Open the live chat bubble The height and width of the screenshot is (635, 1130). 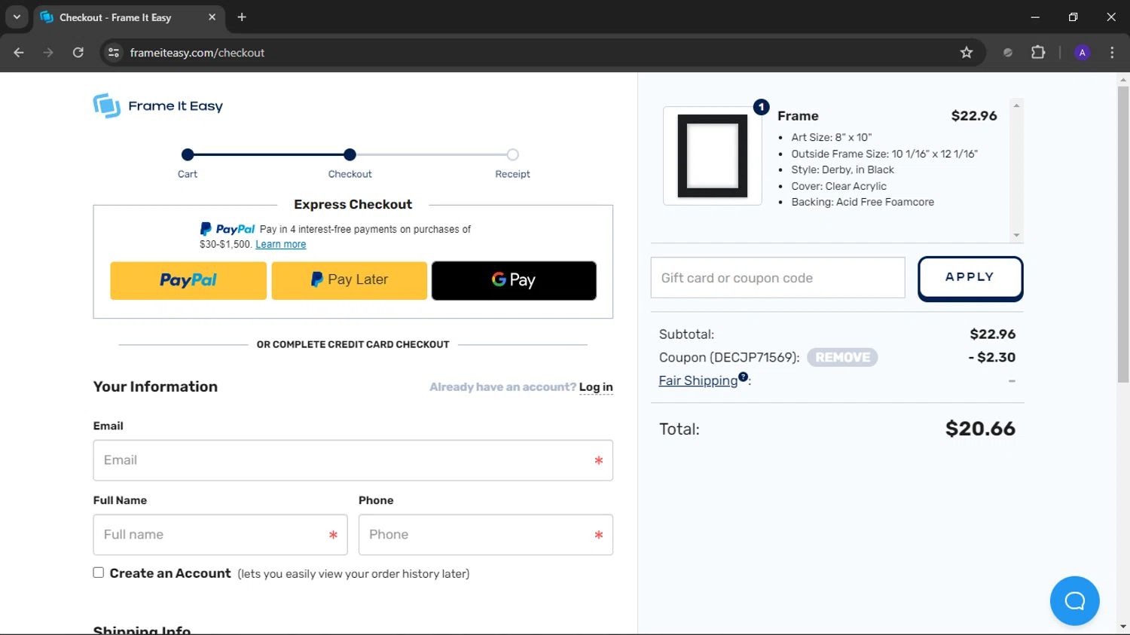(x=1074, y=600)
